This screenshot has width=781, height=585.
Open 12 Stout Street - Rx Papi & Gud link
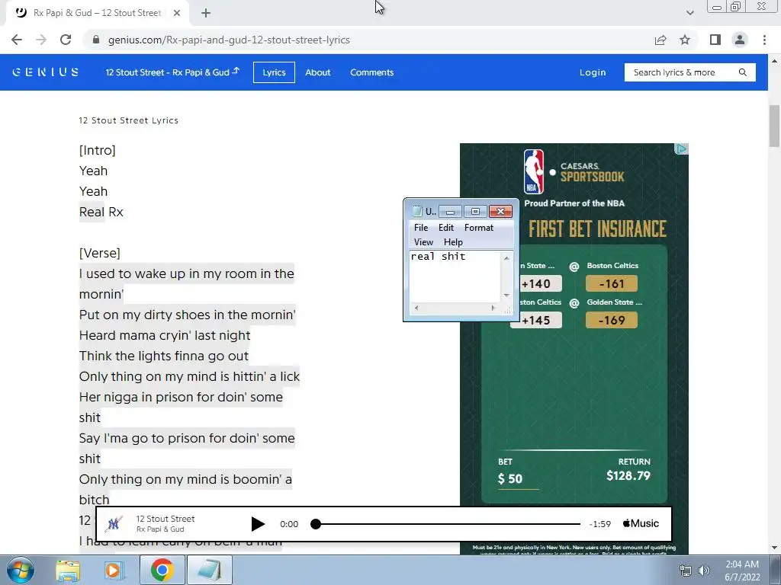pos(172,72)
